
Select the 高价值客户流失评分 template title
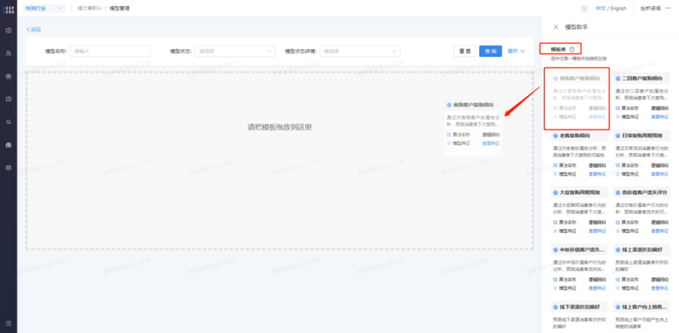pos(645,193)
